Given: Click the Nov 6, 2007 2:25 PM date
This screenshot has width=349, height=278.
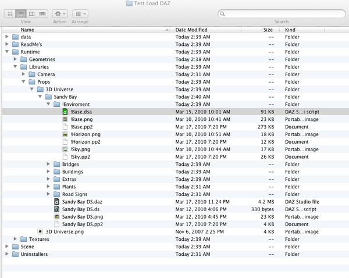Looking at the screenshot, I should (200, 231).
